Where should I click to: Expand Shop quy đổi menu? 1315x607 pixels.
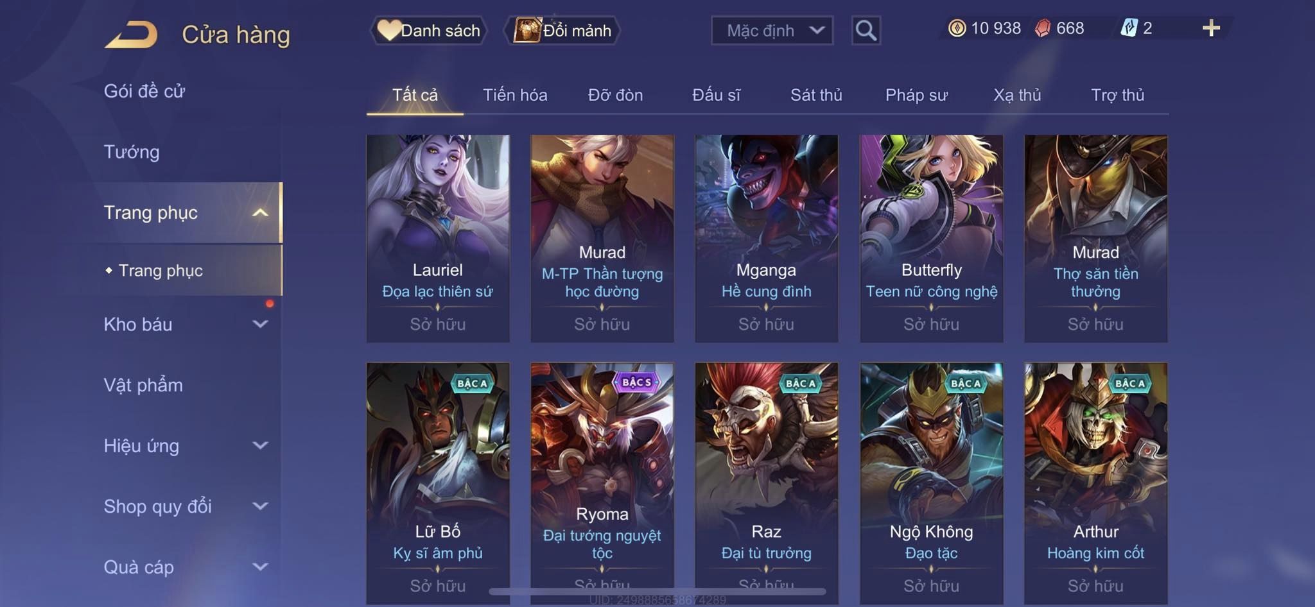pyautogui.click(x=186, y=506)
